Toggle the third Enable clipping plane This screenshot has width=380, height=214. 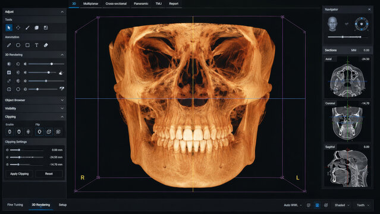[x=29, y=131]
